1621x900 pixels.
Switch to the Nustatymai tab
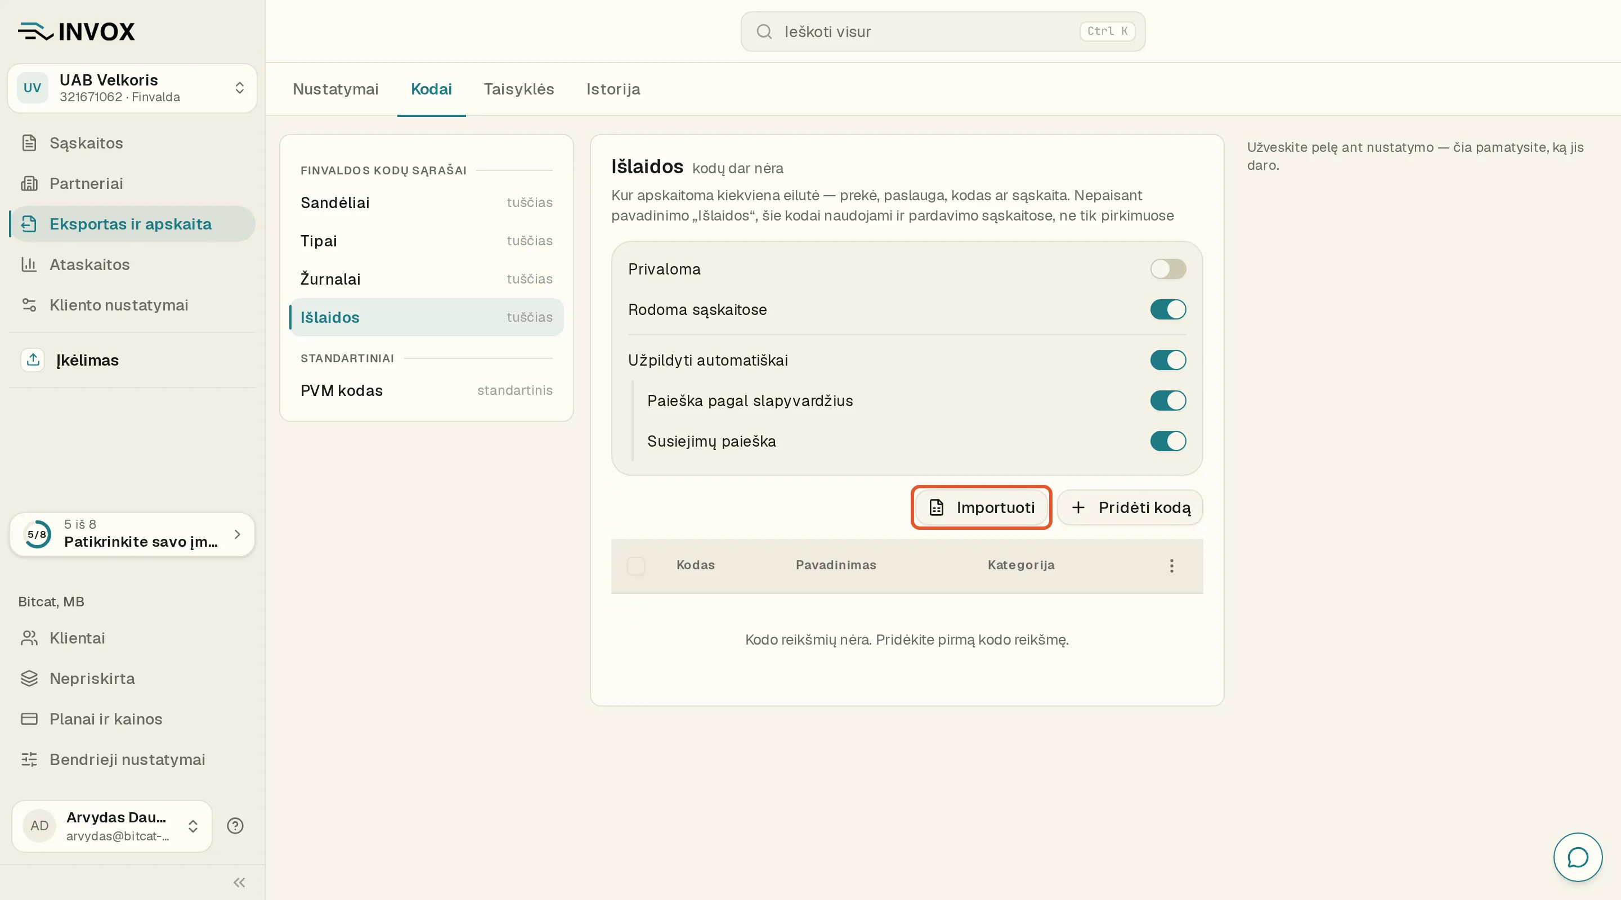[335, 89]
